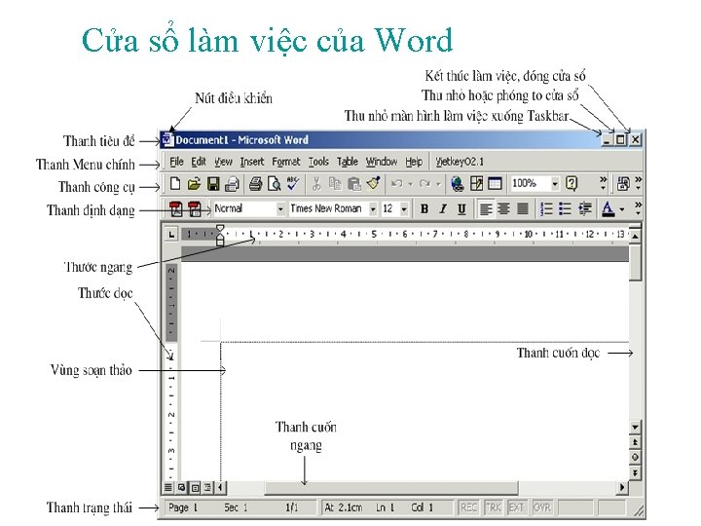The image size is (701, 526).
Task: Print the document with printer icon
Action: tap(255, 184)
